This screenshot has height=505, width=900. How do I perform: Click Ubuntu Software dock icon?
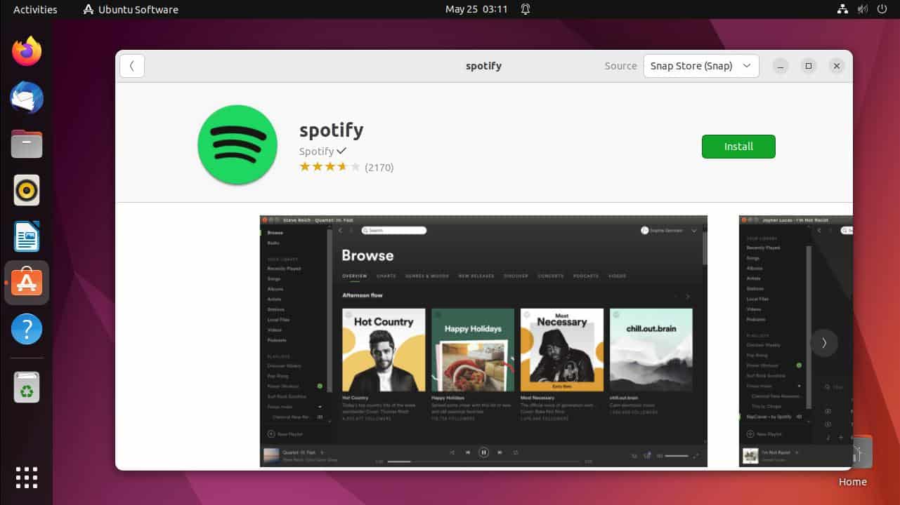pyautogui.click(x=27, y=283)
